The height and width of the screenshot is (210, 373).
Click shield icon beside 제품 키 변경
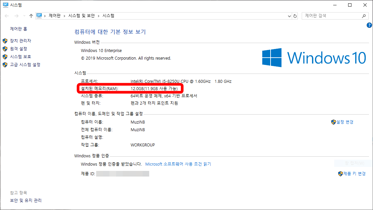click(341, 174)
